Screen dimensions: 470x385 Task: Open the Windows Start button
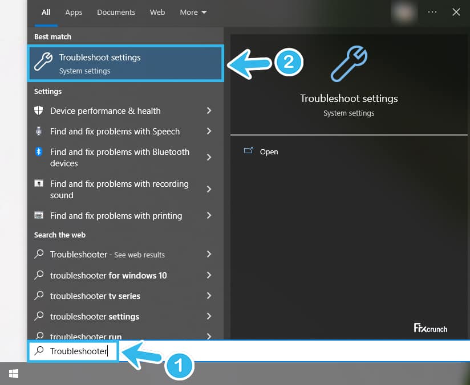pos(14,374)
